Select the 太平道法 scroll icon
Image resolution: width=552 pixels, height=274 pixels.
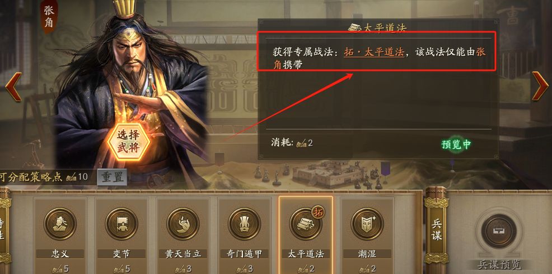click(306, 224)
